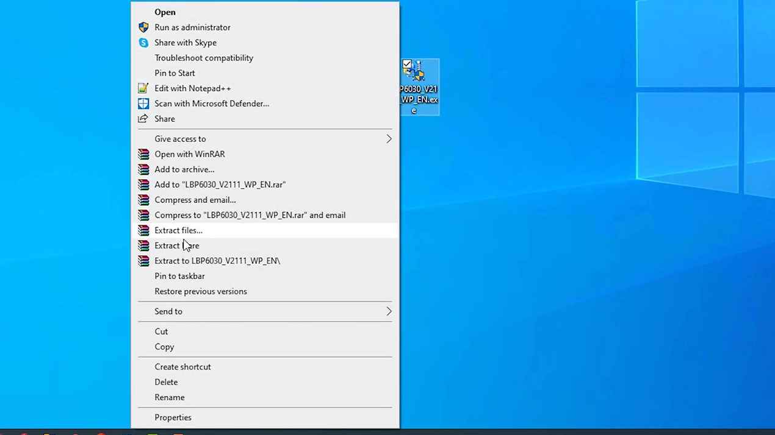Image resolution: width=775 pixels, height=435 pixels.
Task: Select Open from the context menu
Action: (x=165, y=12)
